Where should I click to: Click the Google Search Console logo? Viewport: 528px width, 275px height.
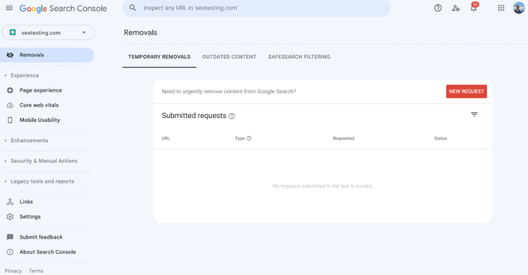tap(63, 8)
